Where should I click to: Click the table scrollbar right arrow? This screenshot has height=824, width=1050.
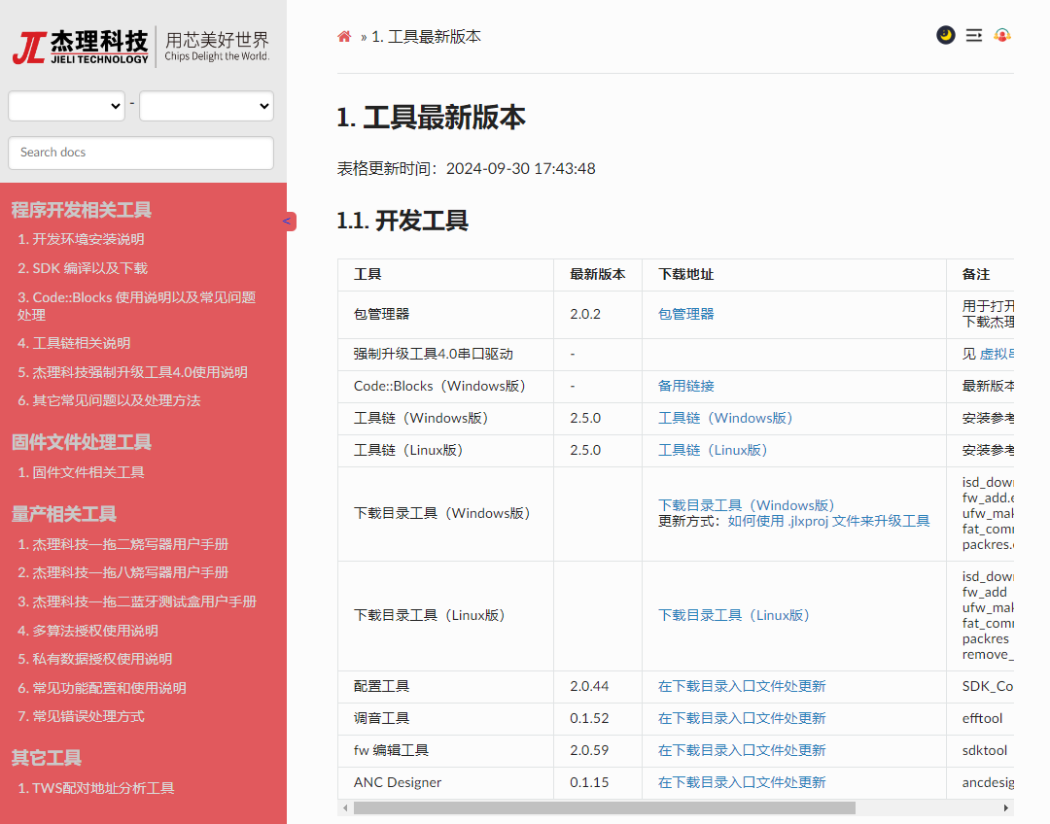click(1006, 807)
